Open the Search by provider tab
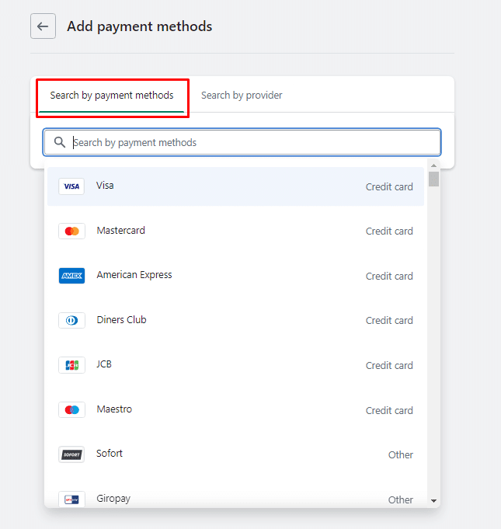 (x=242, y=96)
